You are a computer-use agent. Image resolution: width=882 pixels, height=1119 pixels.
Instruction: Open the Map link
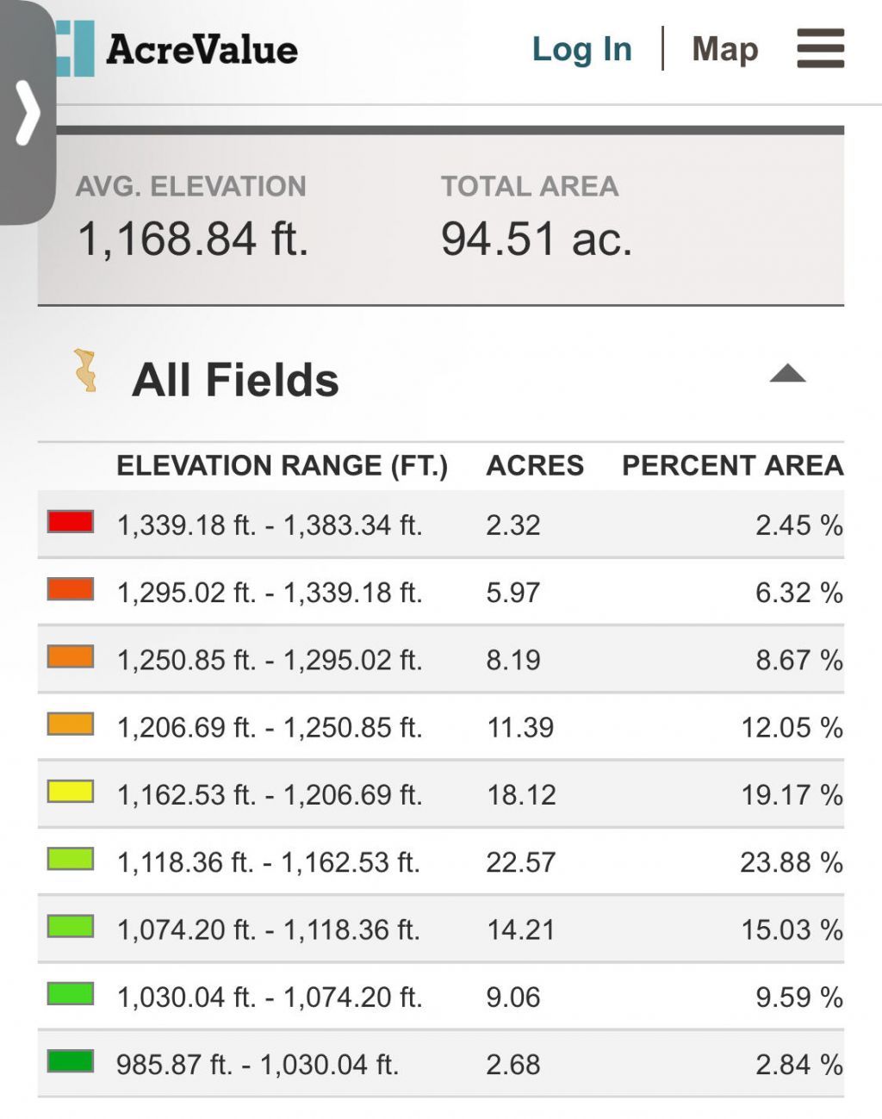point(725,49)
